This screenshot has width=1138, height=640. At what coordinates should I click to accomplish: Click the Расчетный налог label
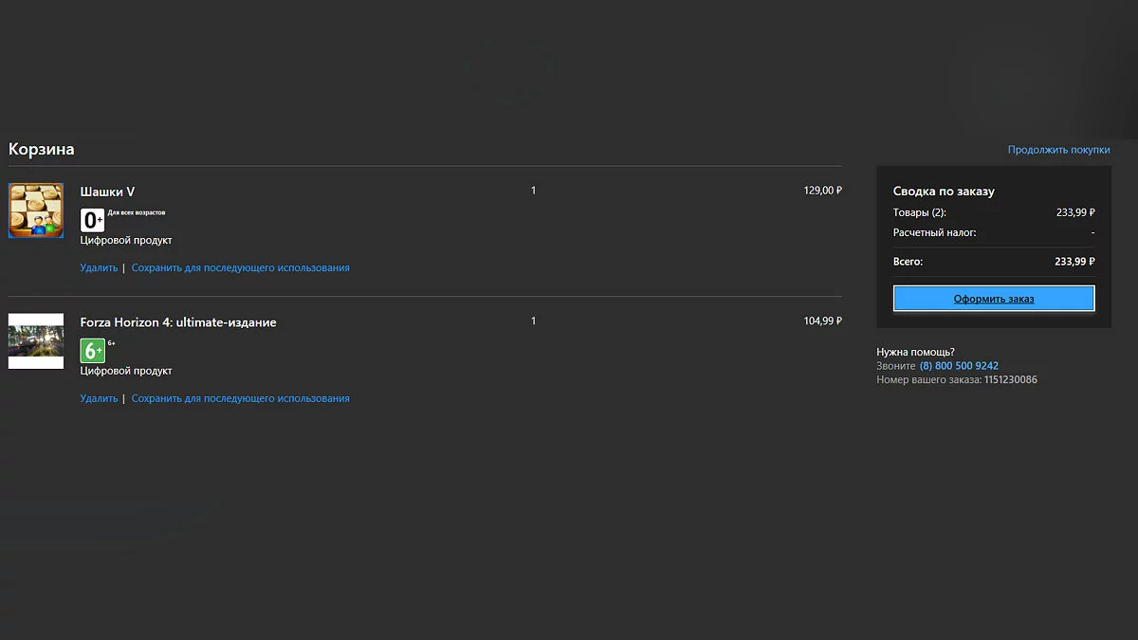coord(935,232)
